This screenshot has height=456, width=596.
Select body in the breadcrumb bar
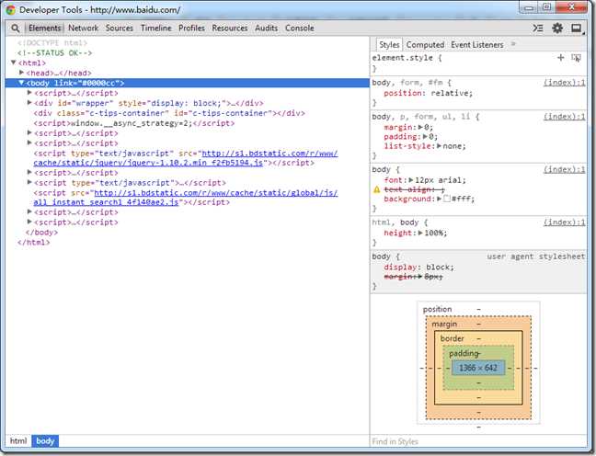click(x=45, y=440)
